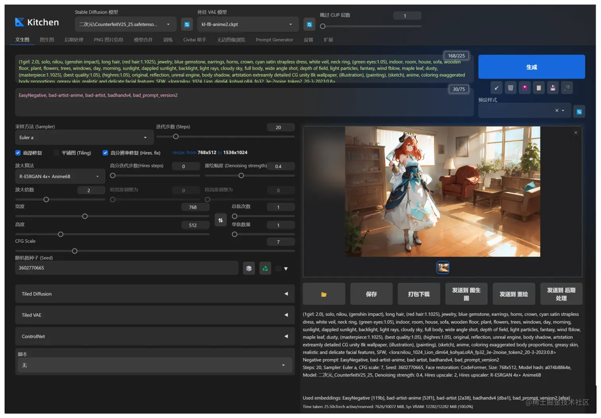Click the 发送到 图生图 button
601x418 pixels.
(466, 294)
